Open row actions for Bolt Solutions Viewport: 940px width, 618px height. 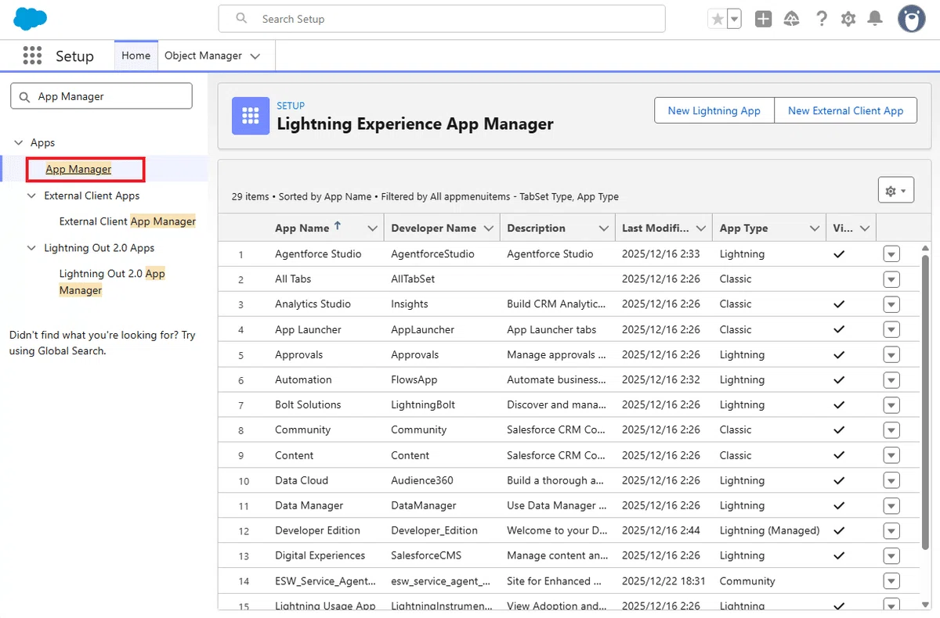point(891,404)
